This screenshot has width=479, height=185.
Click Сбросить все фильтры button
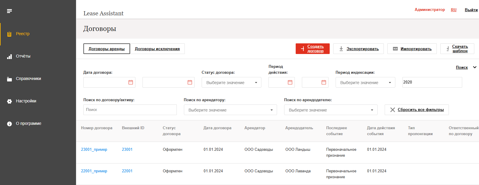pyautogui.click(x=417, y=110)
